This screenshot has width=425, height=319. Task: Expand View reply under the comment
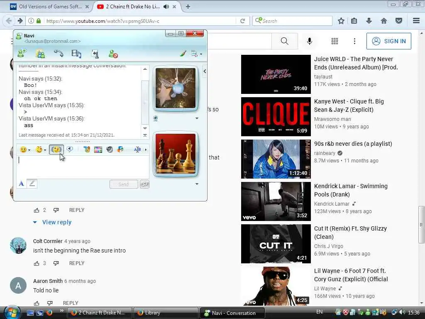click(x=52, y=223)
